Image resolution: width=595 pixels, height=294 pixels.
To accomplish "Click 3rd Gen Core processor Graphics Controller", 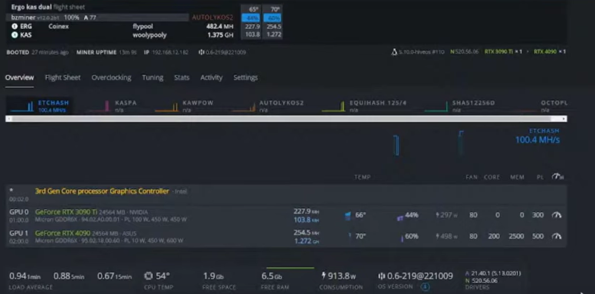I will pyautogui.click(x=102, y=191).
